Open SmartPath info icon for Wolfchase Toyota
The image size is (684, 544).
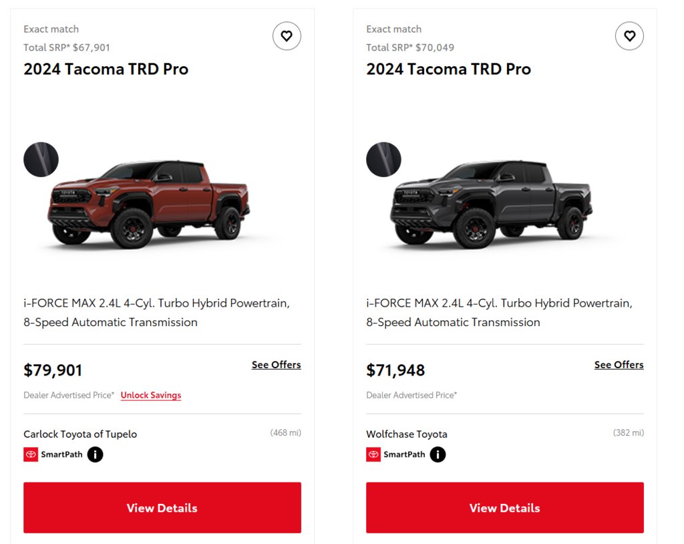[438, 454]
